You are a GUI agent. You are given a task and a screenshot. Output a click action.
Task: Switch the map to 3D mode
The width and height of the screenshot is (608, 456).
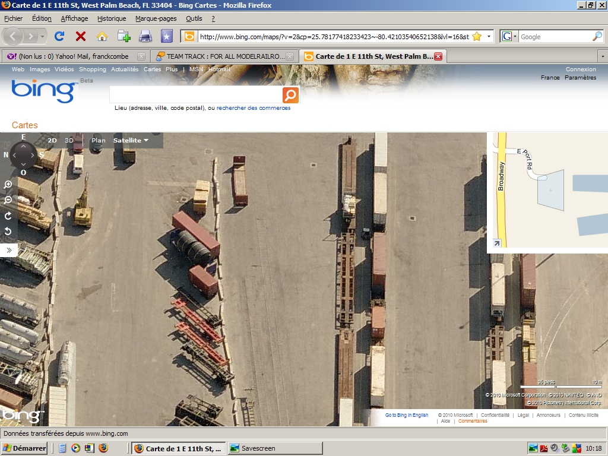(x=69, y=140)
